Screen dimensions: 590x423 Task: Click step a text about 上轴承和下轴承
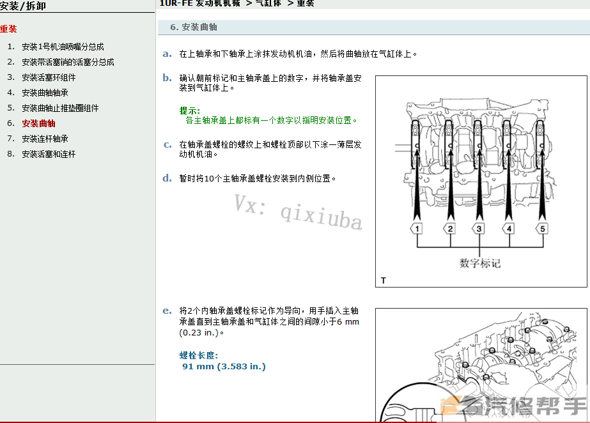[x=298, y=54]
